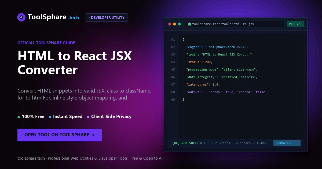Click the ToolSphare purple logo icon
This screenshot has height=169, width=322.
21,17
